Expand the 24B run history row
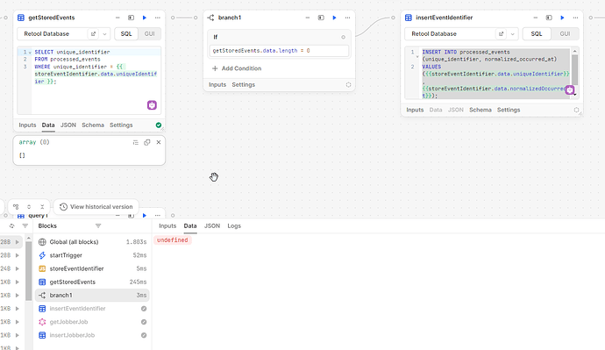 pos(17,268)
